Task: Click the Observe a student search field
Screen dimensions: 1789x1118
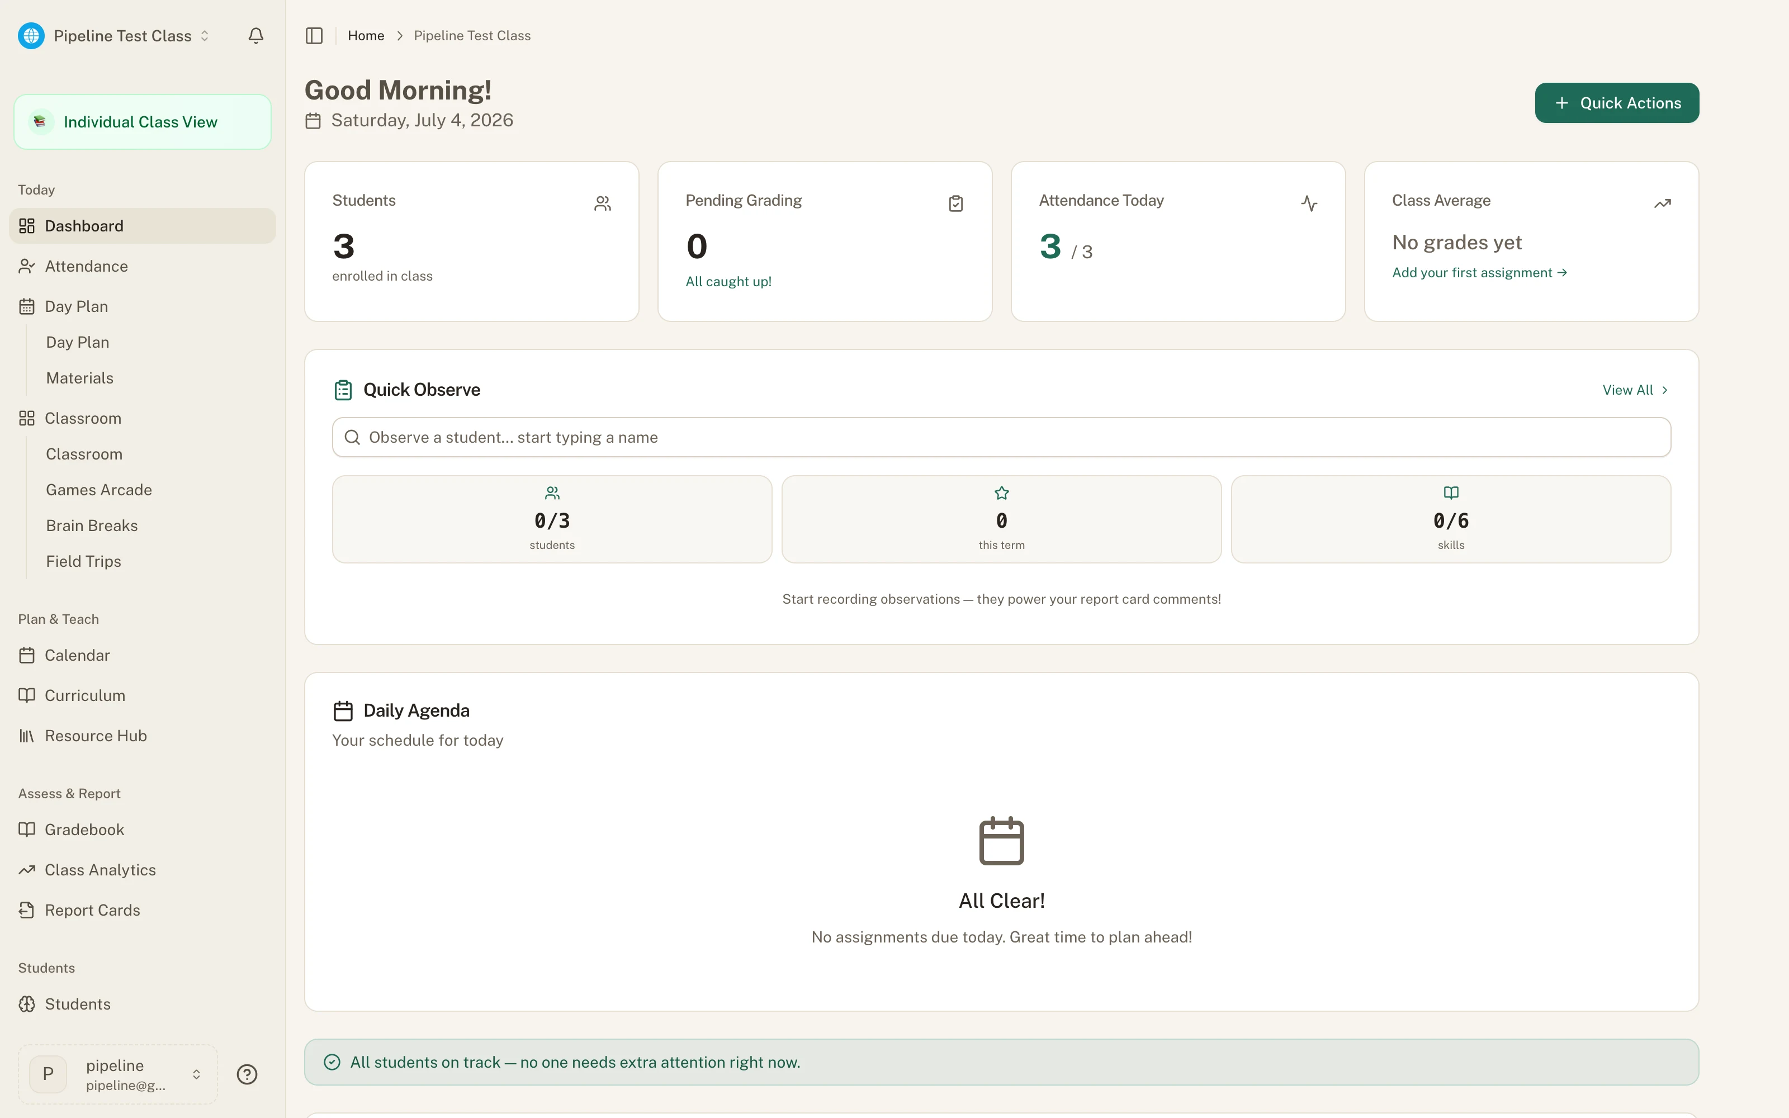Action: 1001,437
